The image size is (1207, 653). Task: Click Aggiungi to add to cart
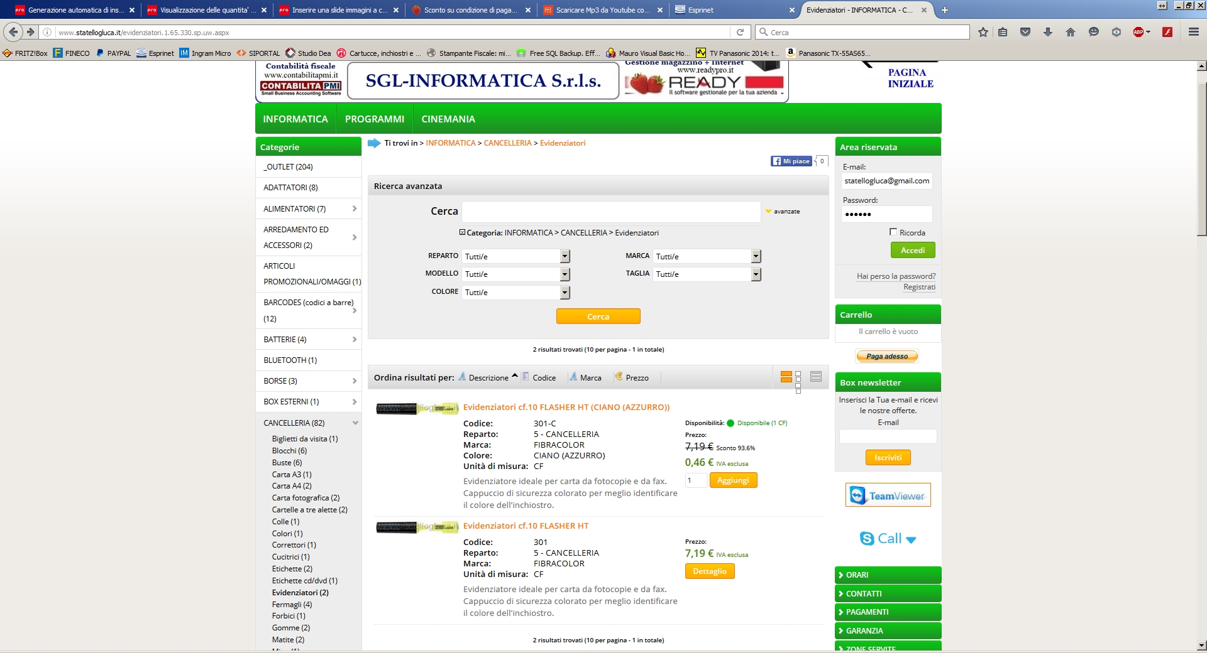733,480
